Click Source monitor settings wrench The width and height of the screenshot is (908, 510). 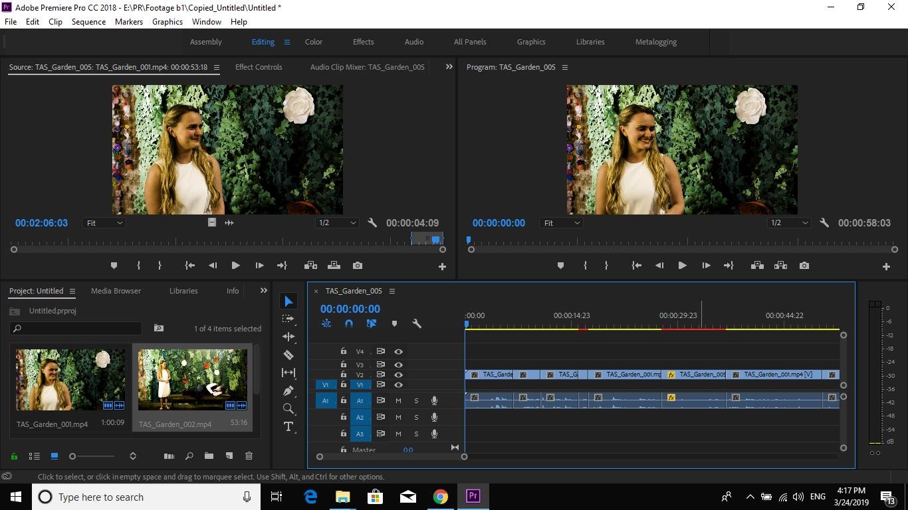point(372,223)
